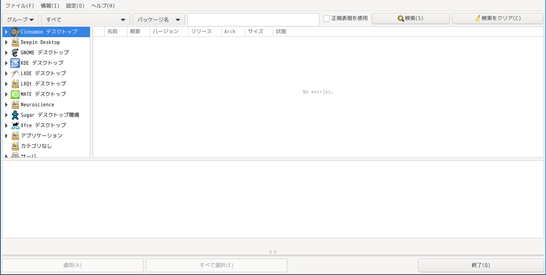546x275 pixels.
Task: Click the Sugar desktop figure icon
Action: click(x=15, y=115)
